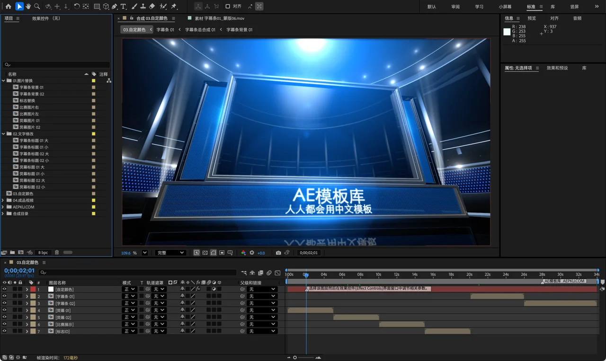Collapse the 01.图片替换 folder

tap(3, 81)
